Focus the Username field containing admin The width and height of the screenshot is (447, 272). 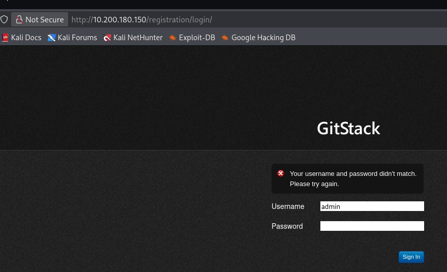coord(372,206)
